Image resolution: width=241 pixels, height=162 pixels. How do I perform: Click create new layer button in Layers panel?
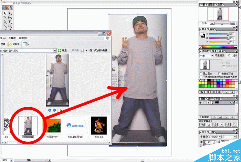coord(226,117)
